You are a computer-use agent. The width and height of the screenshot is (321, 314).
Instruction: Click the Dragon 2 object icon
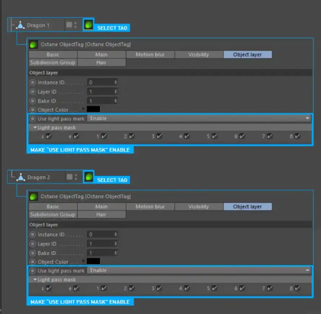click(21, 177)
